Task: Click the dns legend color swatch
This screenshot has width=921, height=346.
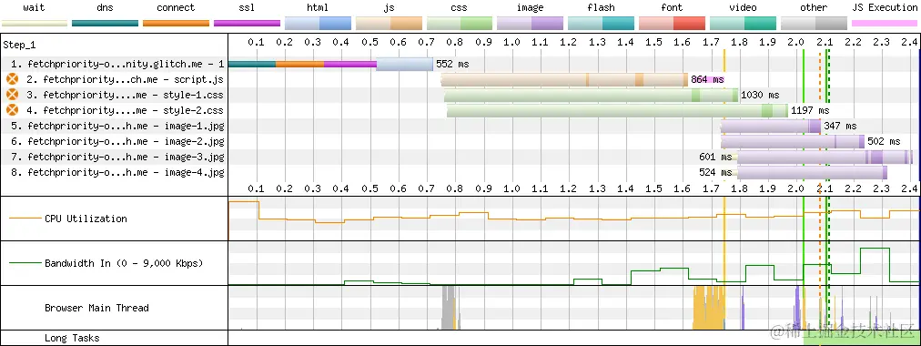Action: click(106, 24)
